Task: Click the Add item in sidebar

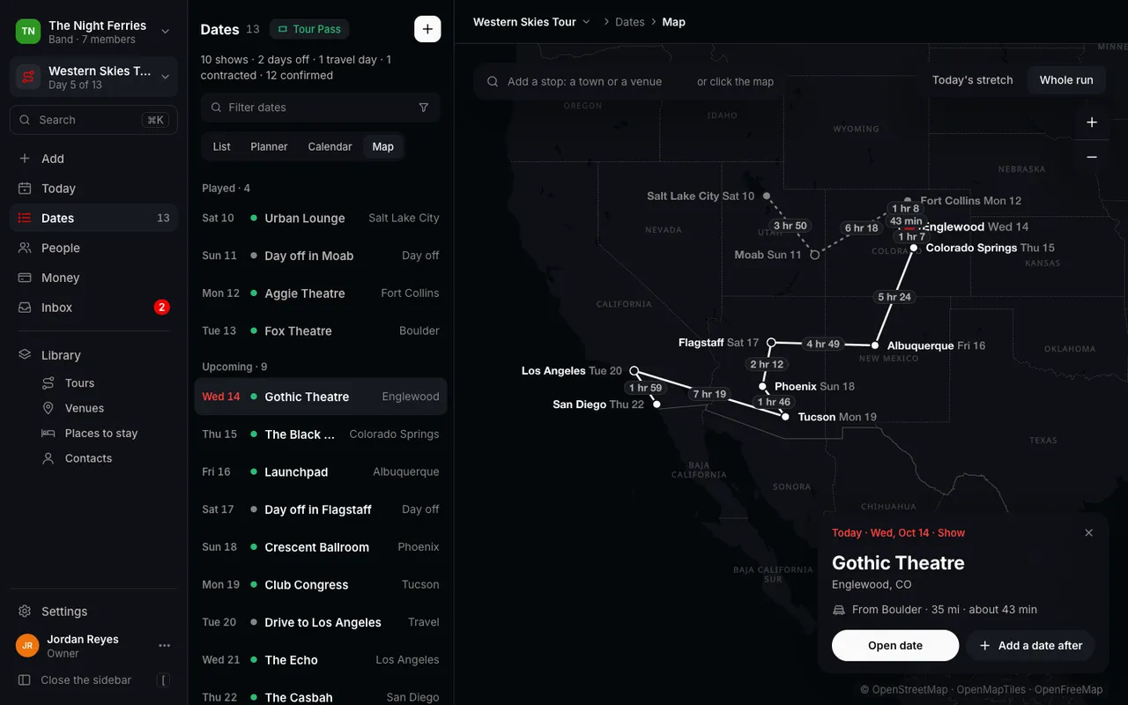Action: point(93,159)
